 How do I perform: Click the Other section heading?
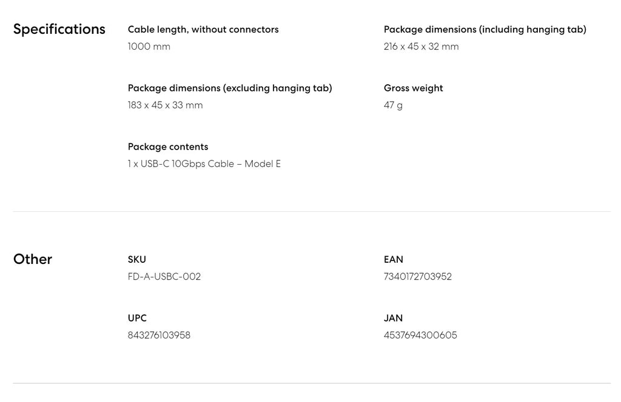click(33, 259)
